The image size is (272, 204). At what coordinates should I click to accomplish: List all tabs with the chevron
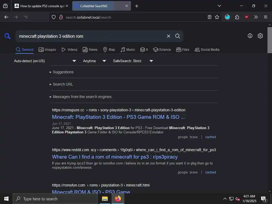tap(219, 6)
